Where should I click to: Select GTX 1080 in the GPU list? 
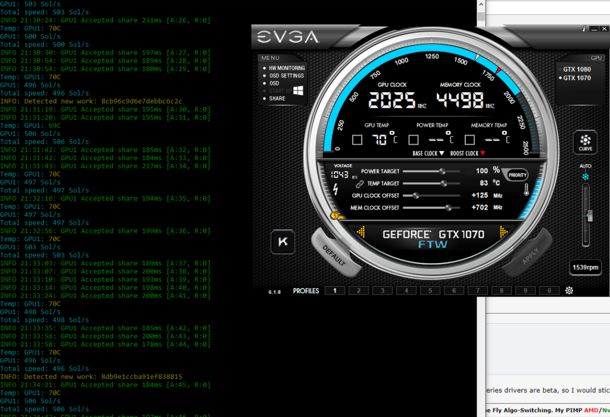[577, 69]
